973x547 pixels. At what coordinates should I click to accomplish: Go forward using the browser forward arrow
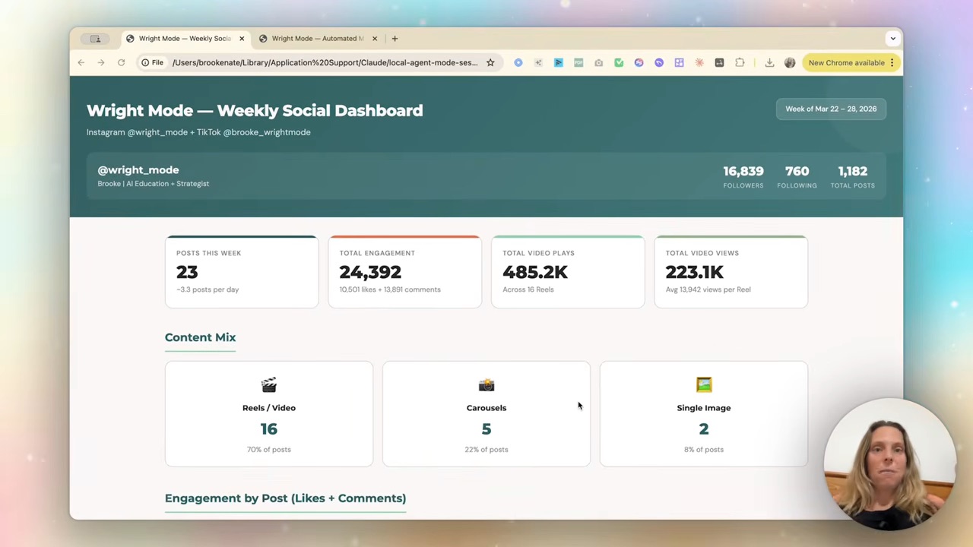(101, 62)
